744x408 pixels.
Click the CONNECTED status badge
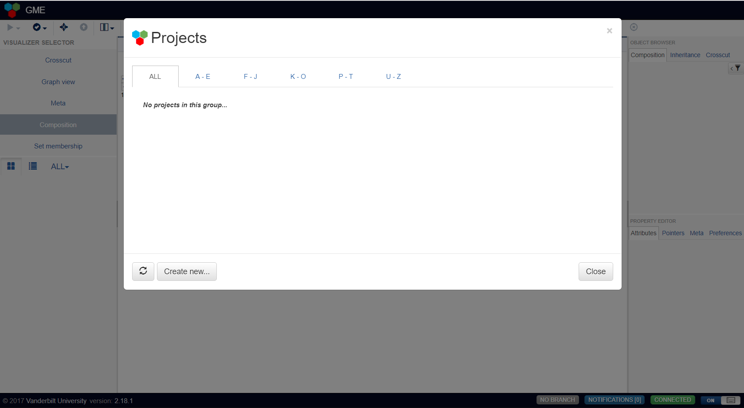672,400
